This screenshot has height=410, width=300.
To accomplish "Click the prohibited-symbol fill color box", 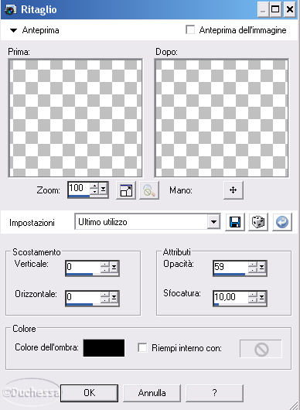I will (261, 349).
